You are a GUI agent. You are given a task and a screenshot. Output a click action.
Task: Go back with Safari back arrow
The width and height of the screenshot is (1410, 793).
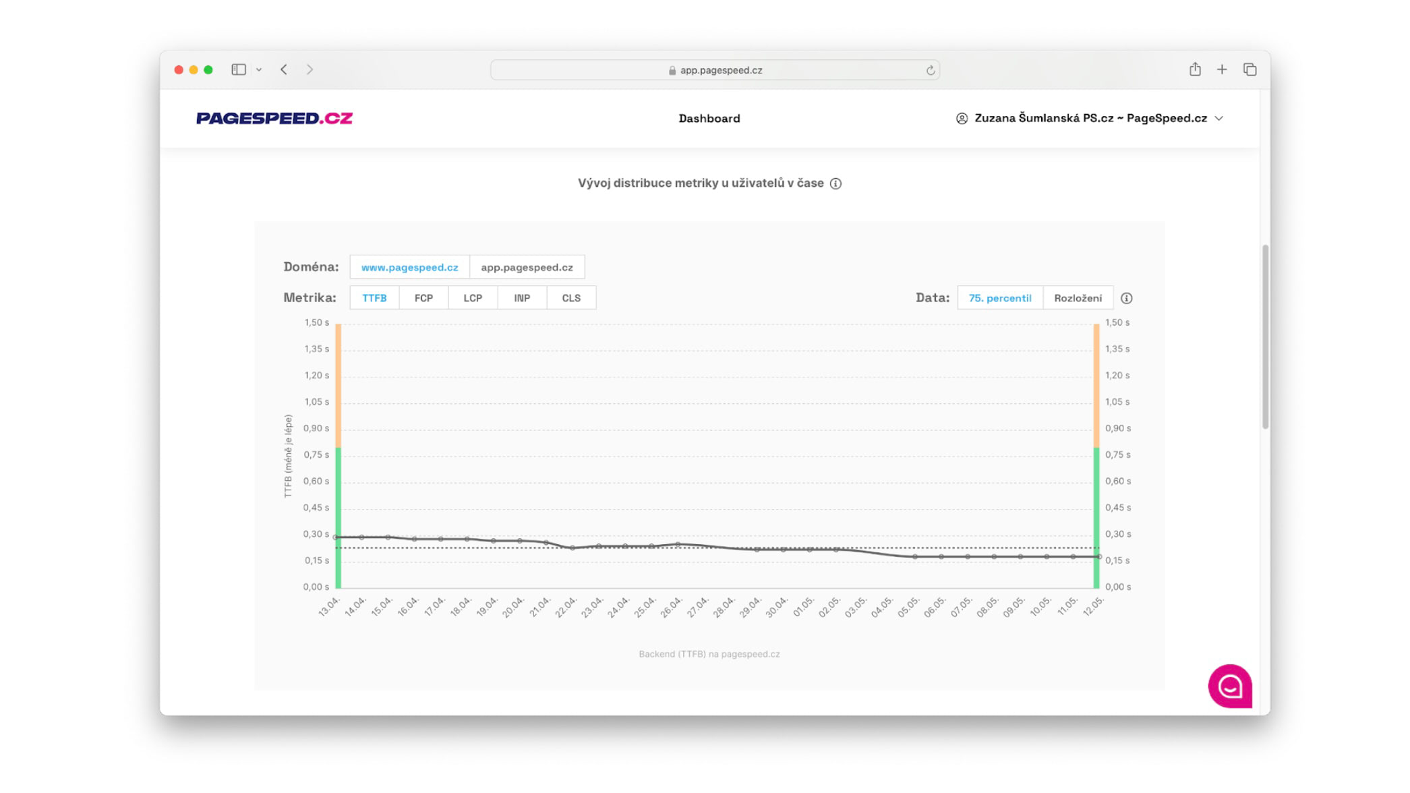284,69
